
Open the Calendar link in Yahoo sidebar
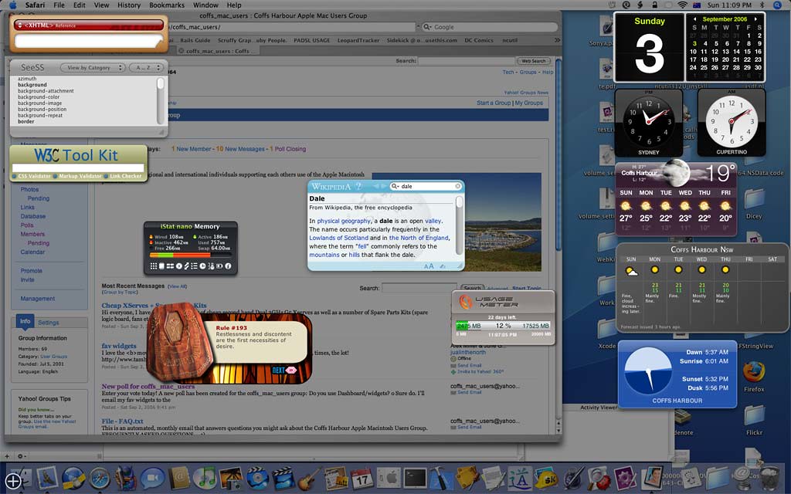click(32, 252)
